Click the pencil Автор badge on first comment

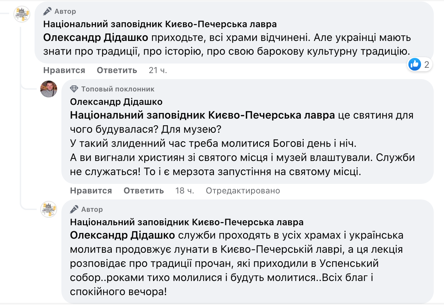click(x=60, y=12)
